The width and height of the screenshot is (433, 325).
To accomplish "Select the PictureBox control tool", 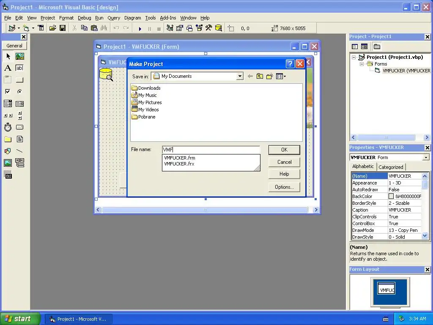I will point(19,56).
